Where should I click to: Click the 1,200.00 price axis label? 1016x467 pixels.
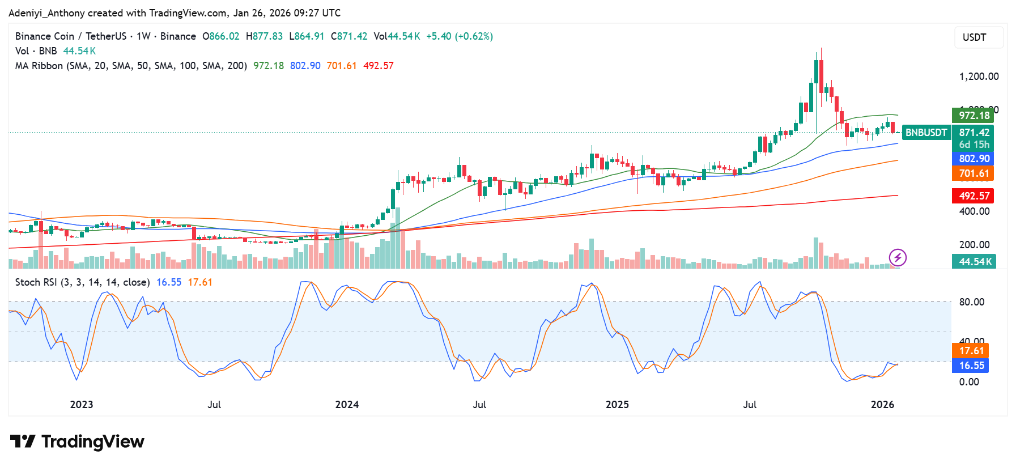(x=979, y=77)
